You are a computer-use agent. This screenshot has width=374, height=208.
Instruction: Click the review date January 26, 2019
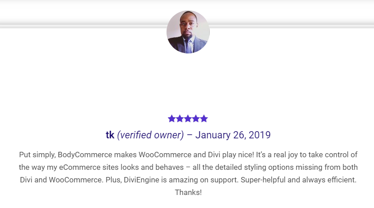tap(233, 135)
